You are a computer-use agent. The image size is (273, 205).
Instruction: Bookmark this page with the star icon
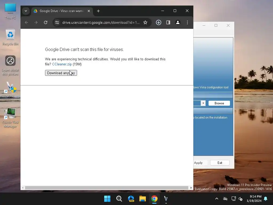tap(145, 22)
